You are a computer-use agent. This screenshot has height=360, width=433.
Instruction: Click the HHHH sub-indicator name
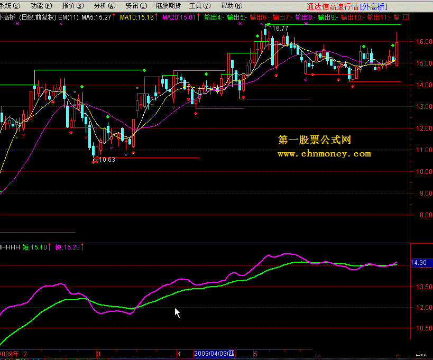[x=10, y=247]
